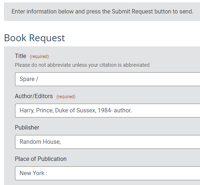The height and width of the screenshot is (185, 200).
Task: Click the Title field label
Action: [20, 56]
